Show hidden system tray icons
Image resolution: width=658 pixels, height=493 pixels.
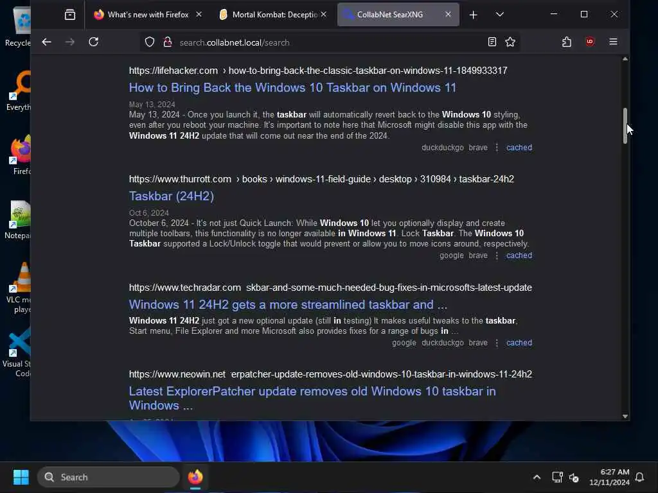[537, 477]
